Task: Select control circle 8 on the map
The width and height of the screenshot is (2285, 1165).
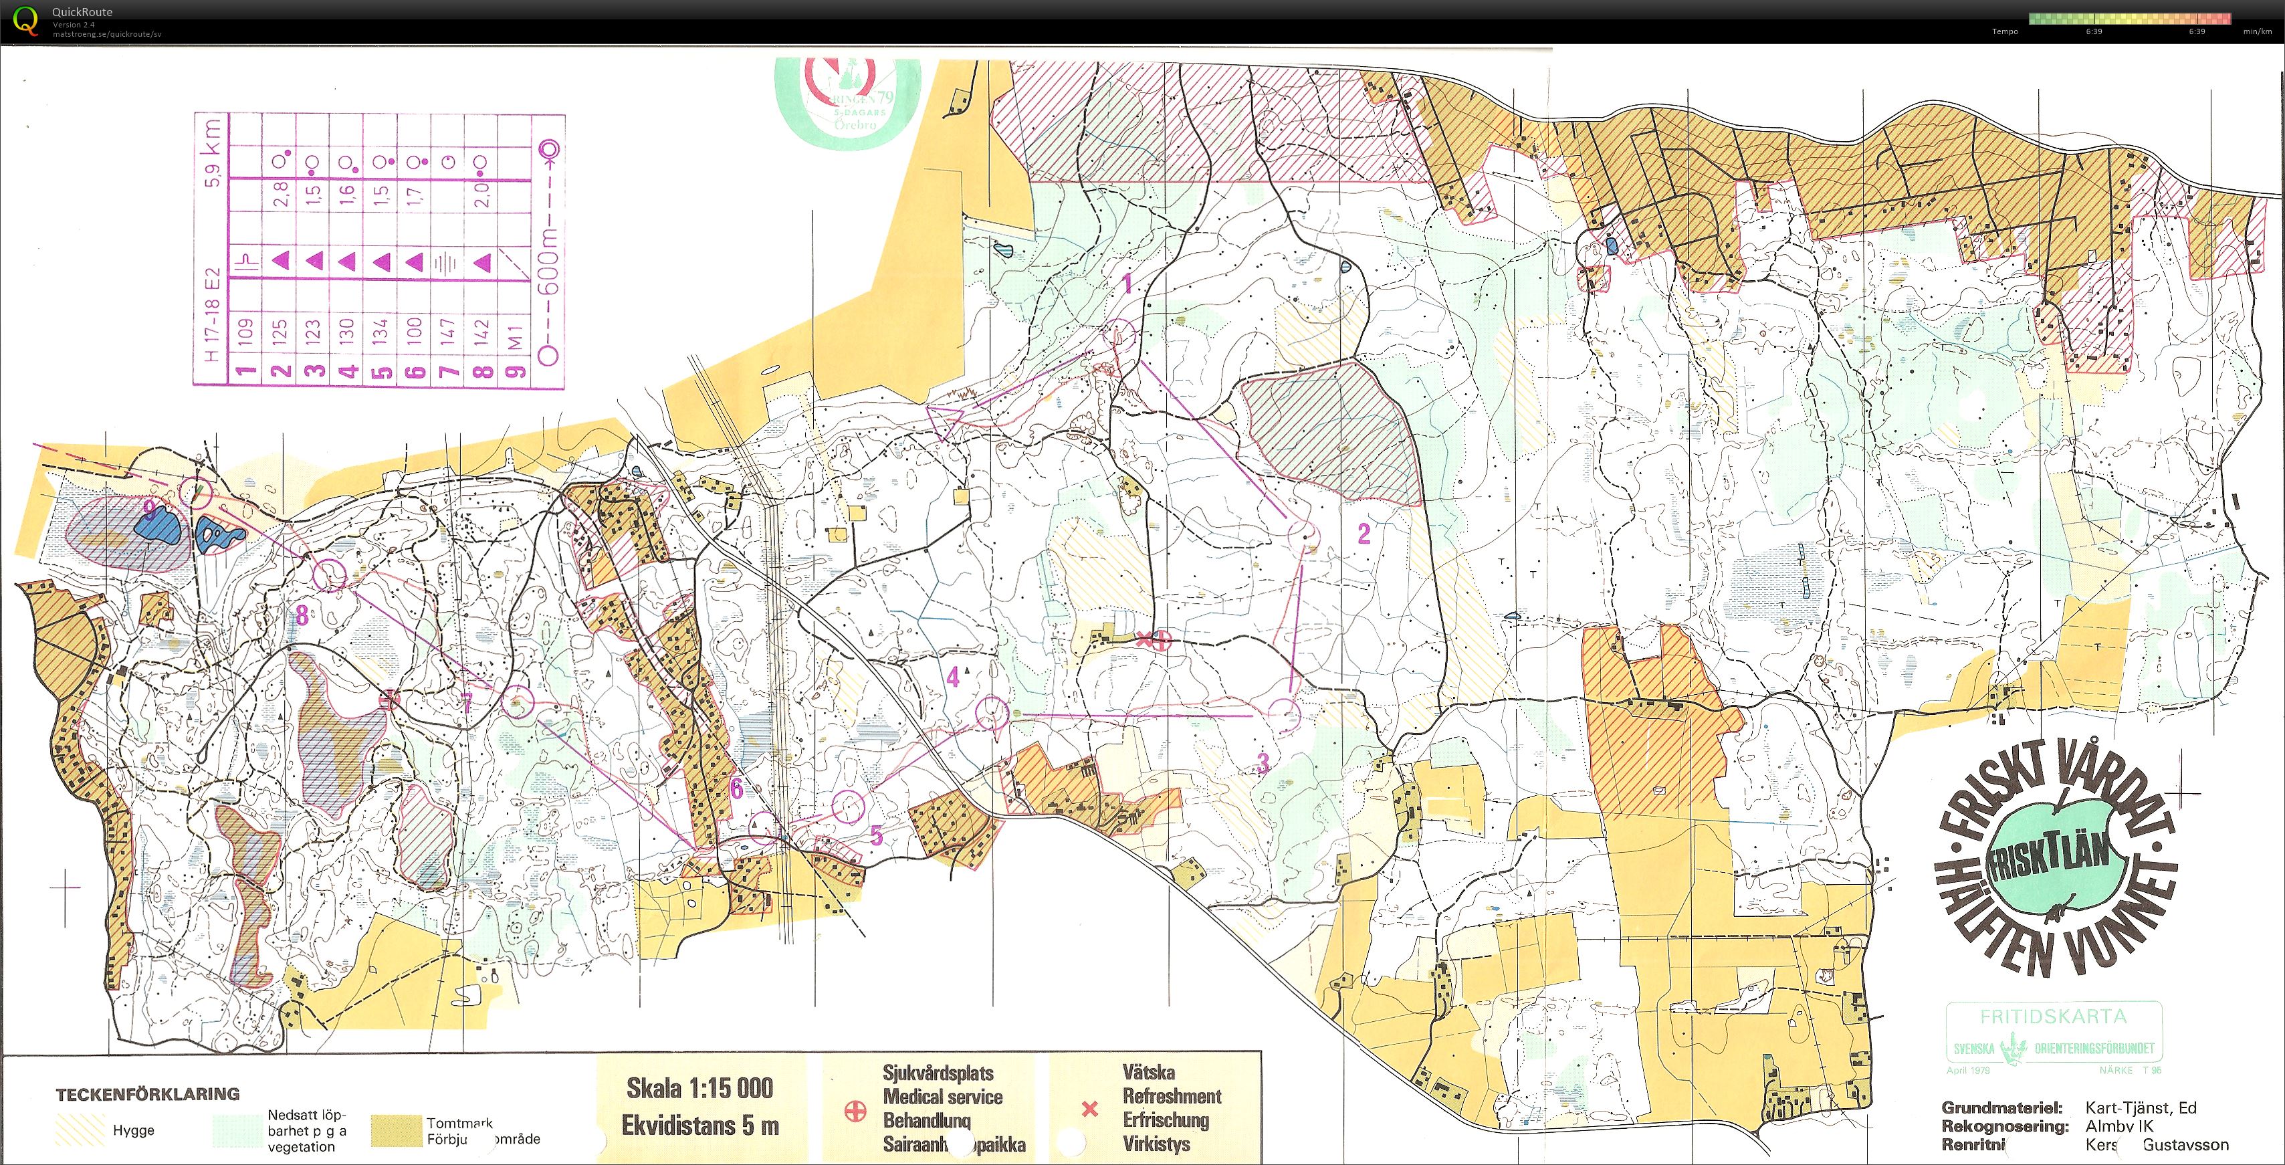Action: coord(330,575)
